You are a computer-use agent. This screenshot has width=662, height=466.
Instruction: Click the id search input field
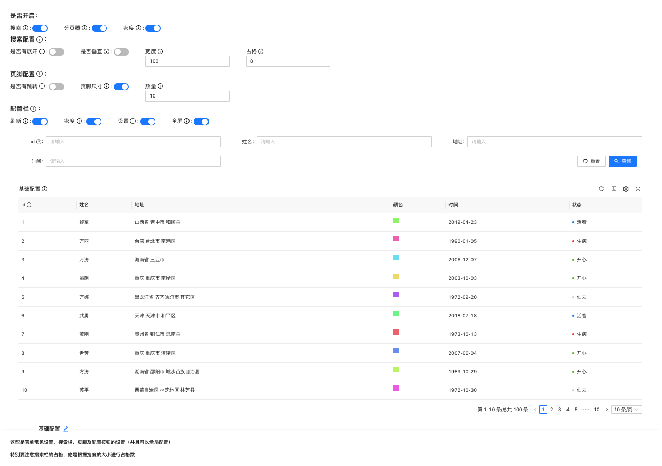click(x=133, y=142)
